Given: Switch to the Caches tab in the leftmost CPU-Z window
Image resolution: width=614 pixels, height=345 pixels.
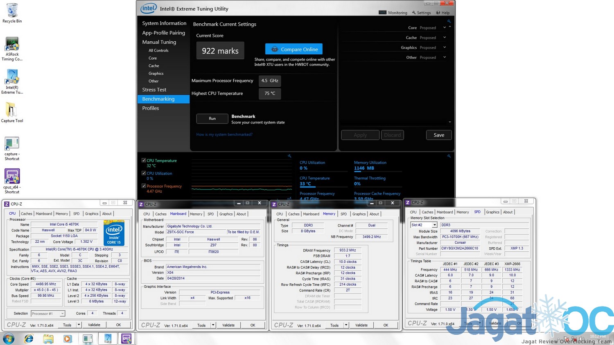Looking at the screenshot, I should (26, 213).
